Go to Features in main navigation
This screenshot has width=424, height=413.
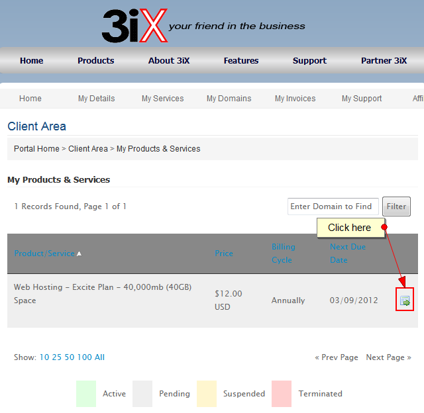tap(241, 60)
